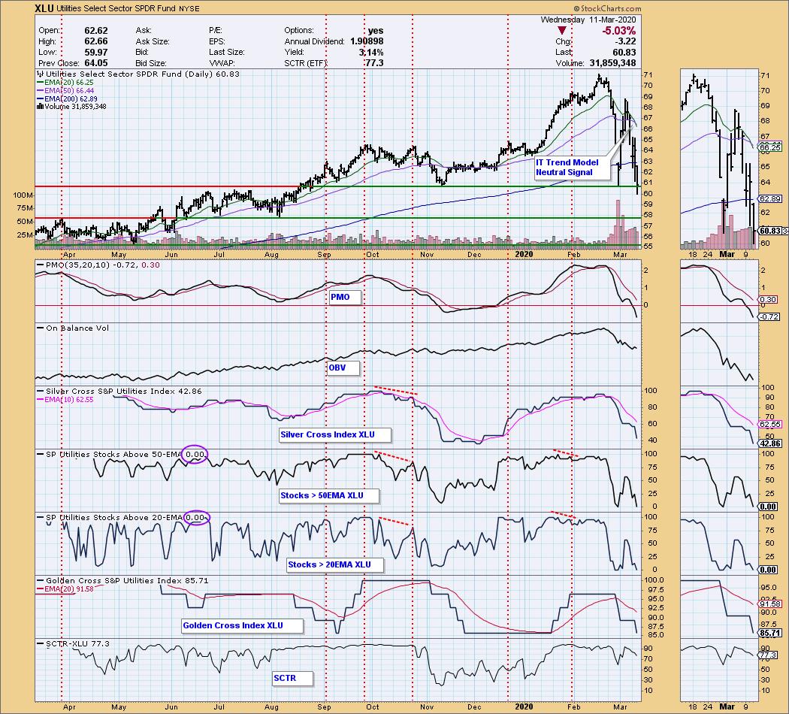Select the EMA(20) 66.25 legend entry

(x=65, y=82)
